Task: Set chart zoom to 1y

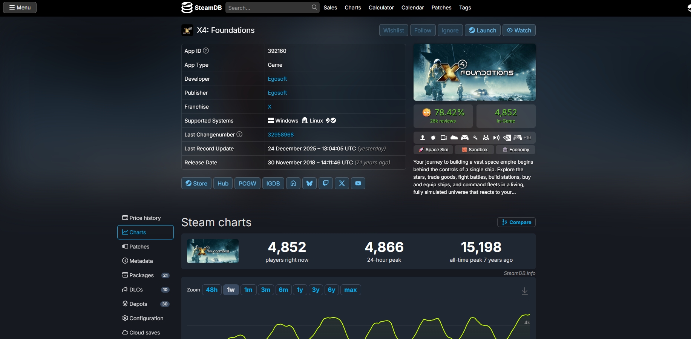Action: coord(300,290)
